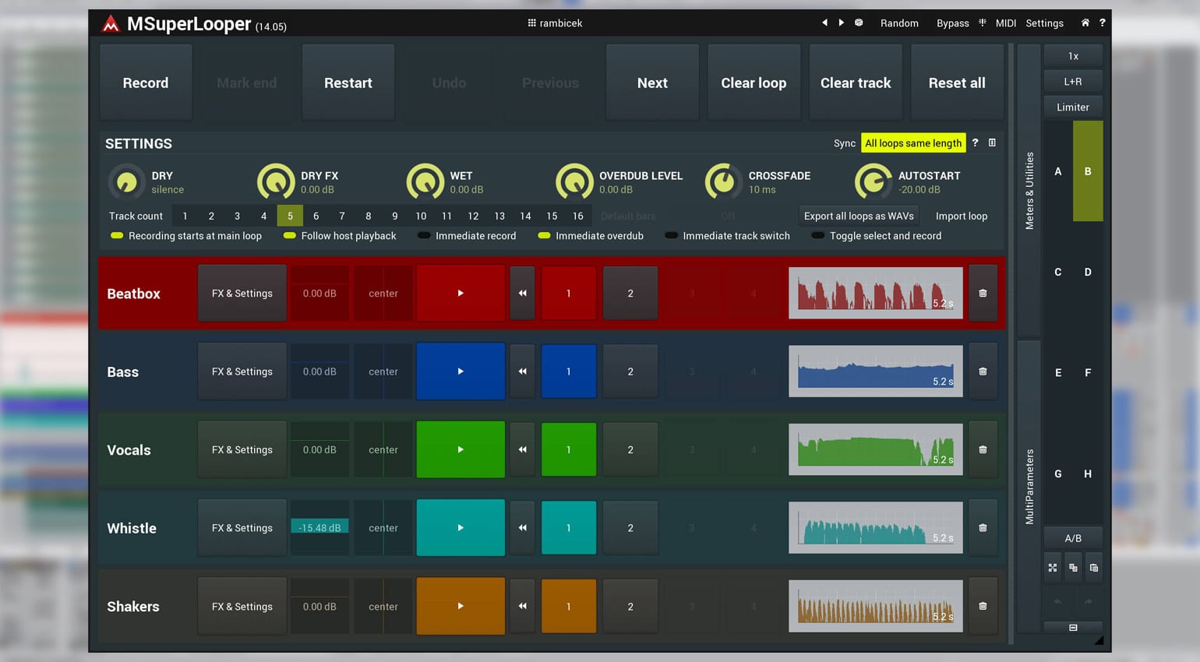1200x662 pixels.
Task: Enable Immediate track switch
Action: pyautogui.click(x=727, y=236)
